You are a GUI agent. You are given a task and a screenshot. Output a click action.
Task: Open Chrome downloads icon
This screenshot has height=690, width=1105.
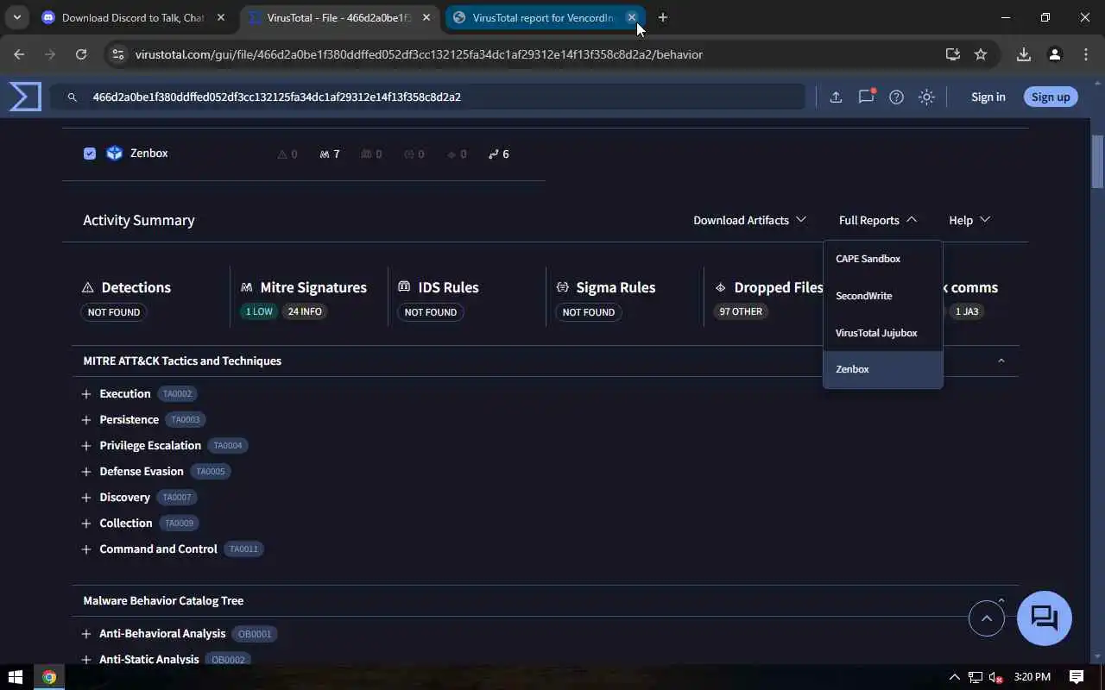pos(1024,54)
